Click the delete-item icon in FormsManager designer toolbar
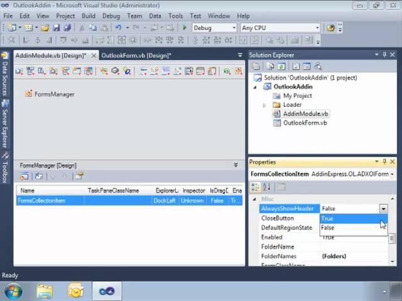 39,176
